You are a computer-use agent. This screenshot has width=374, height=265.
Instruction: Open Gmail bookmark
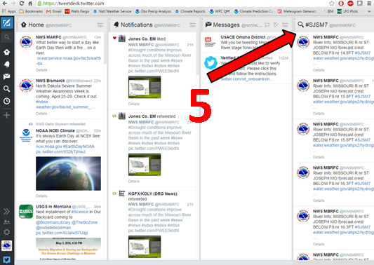[53, 11]
